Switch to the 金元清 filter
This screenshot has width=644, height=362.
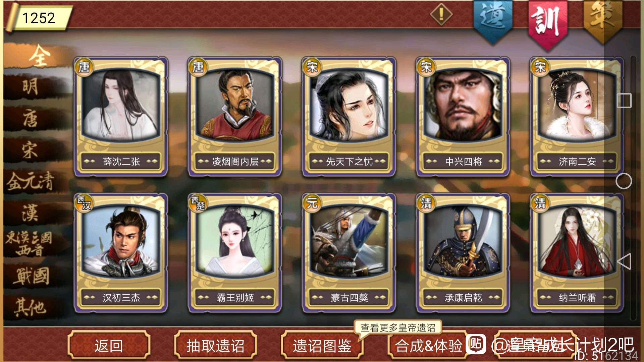(x=30, y=181)
